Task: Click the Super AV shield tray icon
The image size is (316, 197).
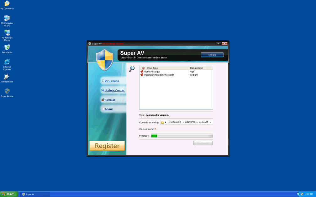Action: (302, 194)
